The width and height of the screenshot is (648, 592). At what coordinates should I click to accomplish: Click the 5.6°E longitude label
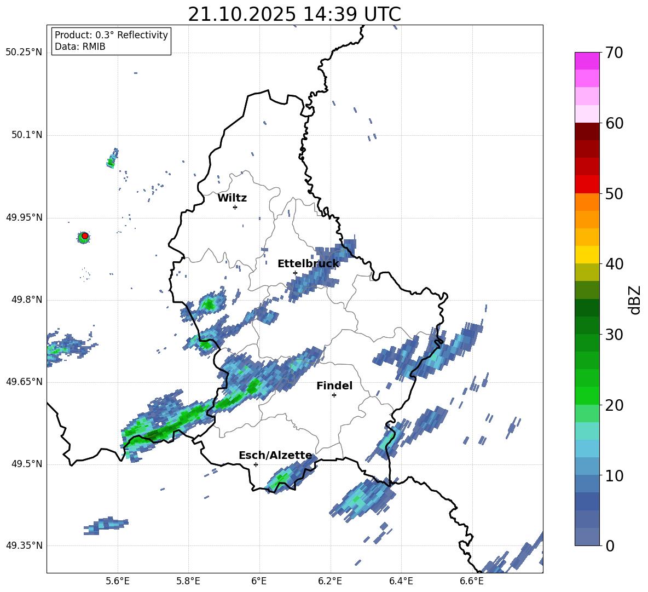pyautogui.click(x=118, y=581)
